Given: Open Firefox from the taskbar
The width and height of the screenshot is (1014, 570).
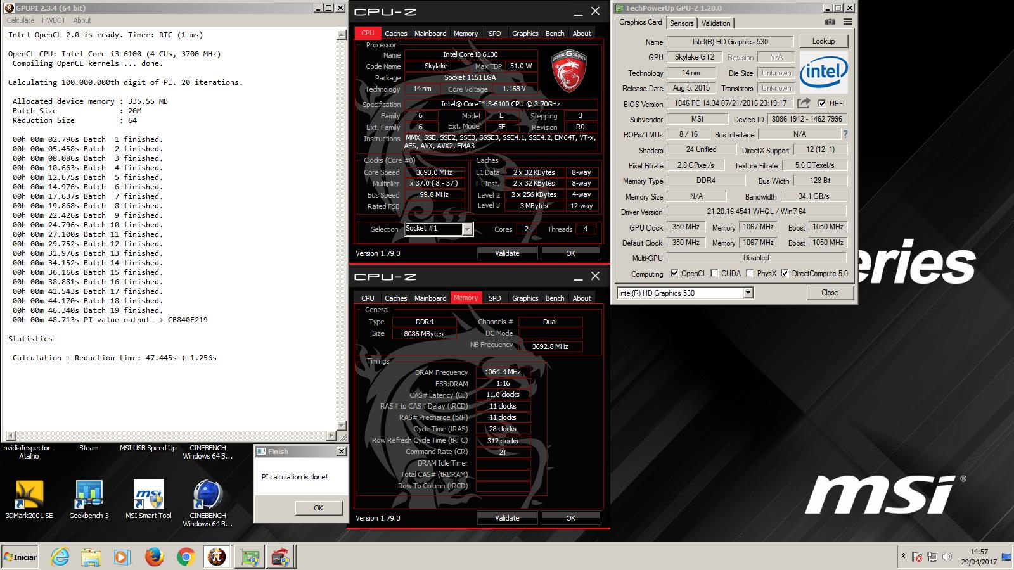Looking at the screenshot, I should click(154, 557).
